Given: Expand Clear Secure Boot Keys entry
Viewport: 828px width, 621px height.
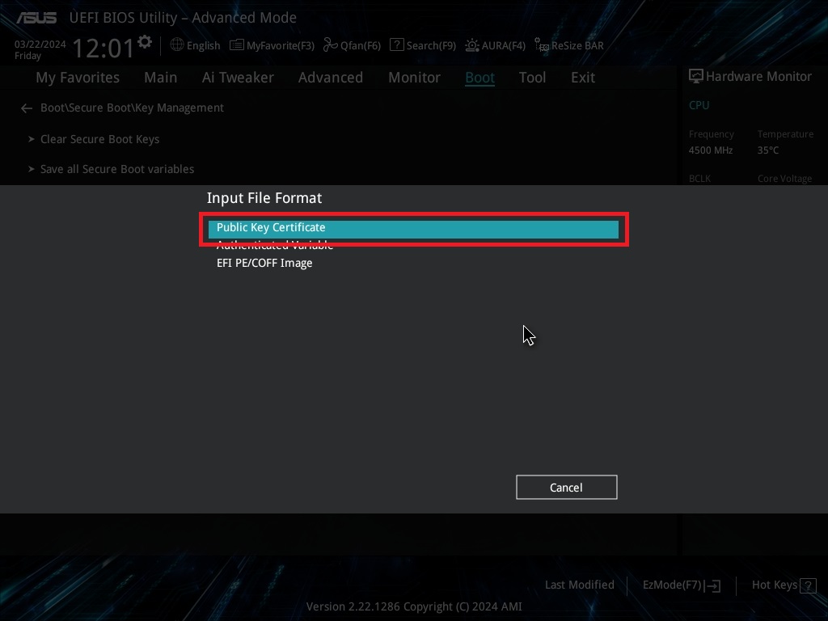Looking at the screenshot, I should [x=99, y=139].
